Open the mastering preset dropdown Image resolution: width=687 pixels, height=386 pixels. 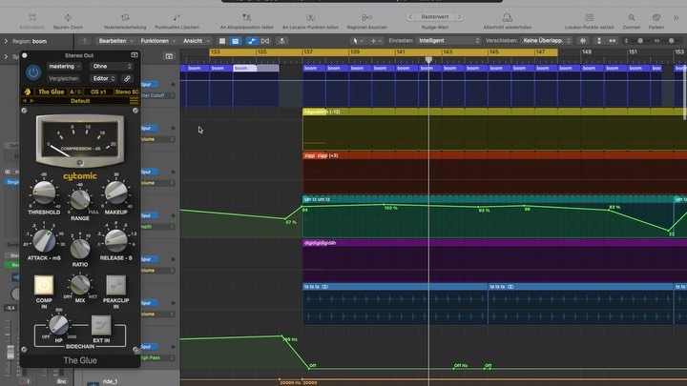(65, 66)
